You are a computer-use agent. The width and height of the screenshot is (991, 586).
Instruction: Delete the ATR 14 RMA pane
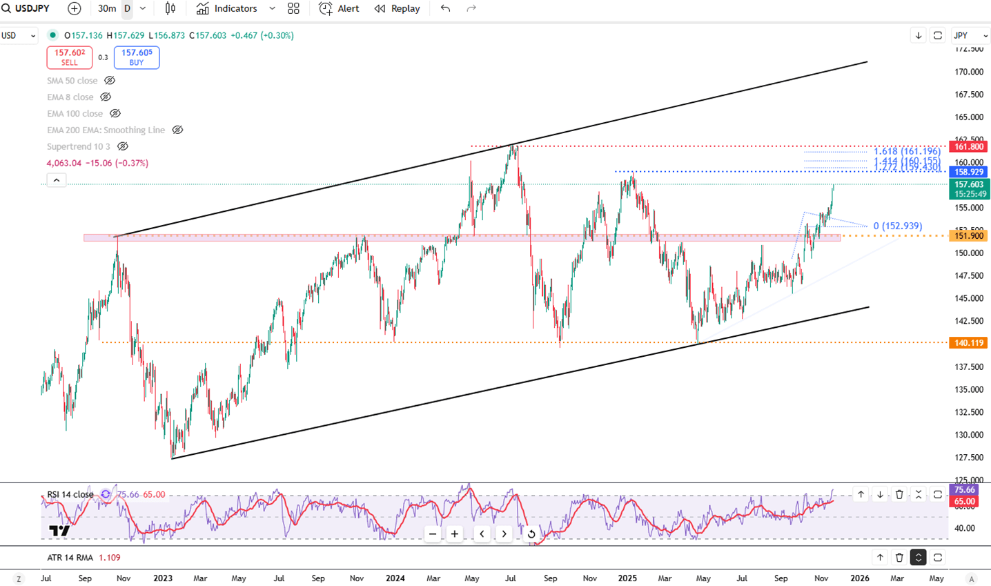pos(899,558)
